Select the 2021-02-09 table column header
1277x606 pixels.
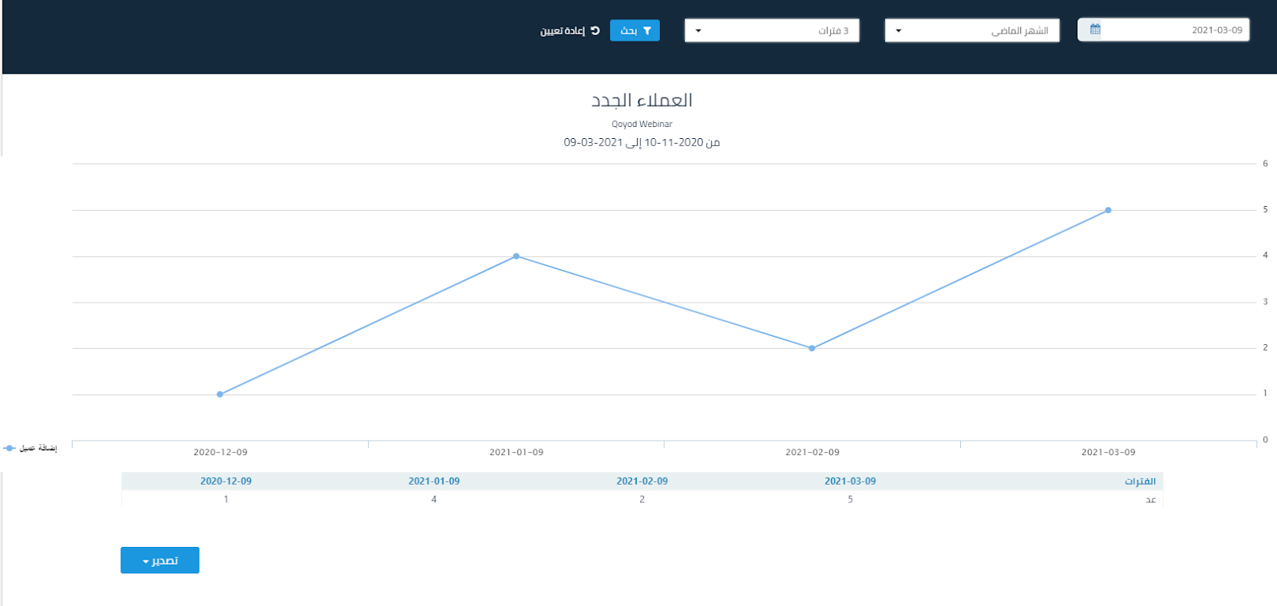pyautogui.click(x=642, y=481)
